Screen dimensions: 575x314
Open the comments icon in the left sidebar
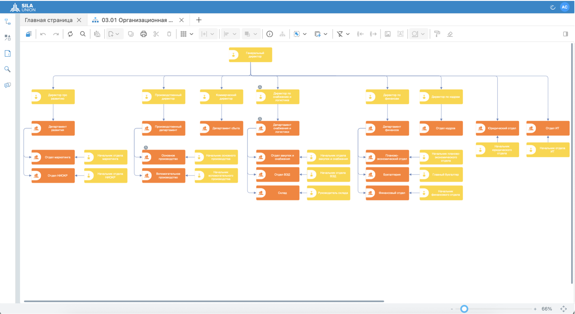coord(8,85)
